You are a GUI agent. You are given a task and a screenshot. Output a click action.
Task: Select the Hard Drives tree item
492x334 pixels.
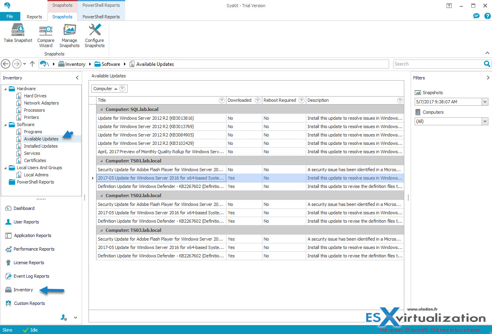coord(35,96)
